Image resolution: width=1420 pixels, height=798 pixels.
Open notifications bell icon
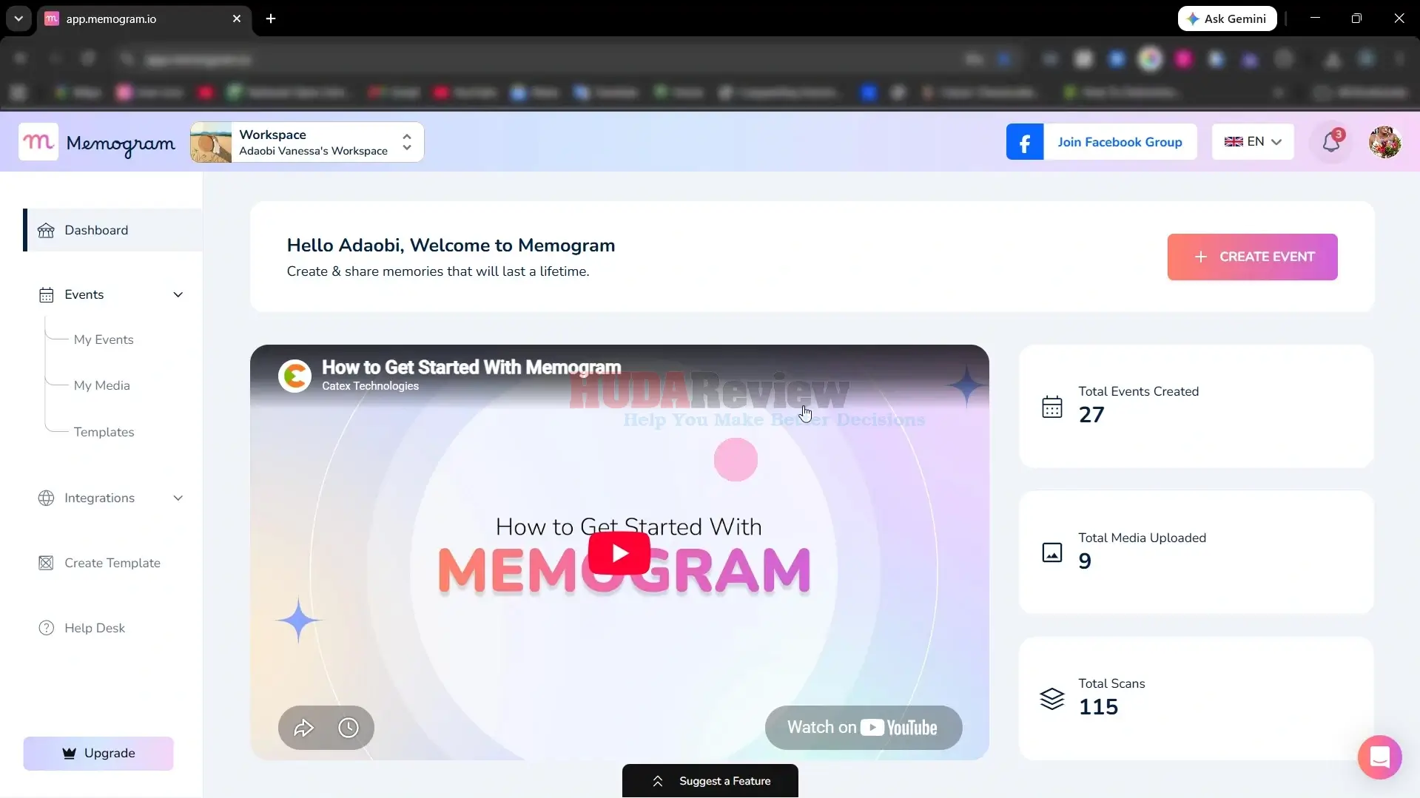click(1331, 141)
